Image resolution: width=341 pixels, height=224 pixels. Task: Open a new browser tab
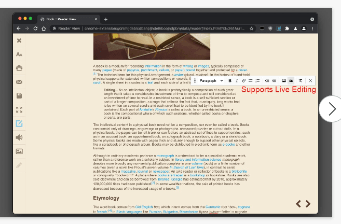tap(106, 19)
